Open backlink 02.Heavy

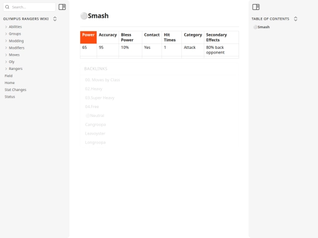click(x=94, y=89)
